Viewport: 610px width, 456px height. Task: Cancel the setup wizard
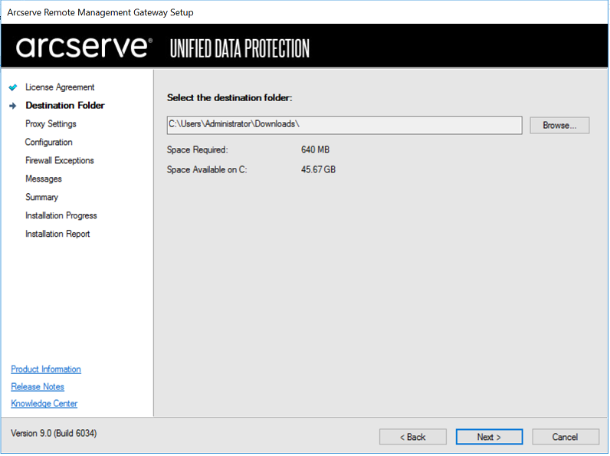coord(566,437)
